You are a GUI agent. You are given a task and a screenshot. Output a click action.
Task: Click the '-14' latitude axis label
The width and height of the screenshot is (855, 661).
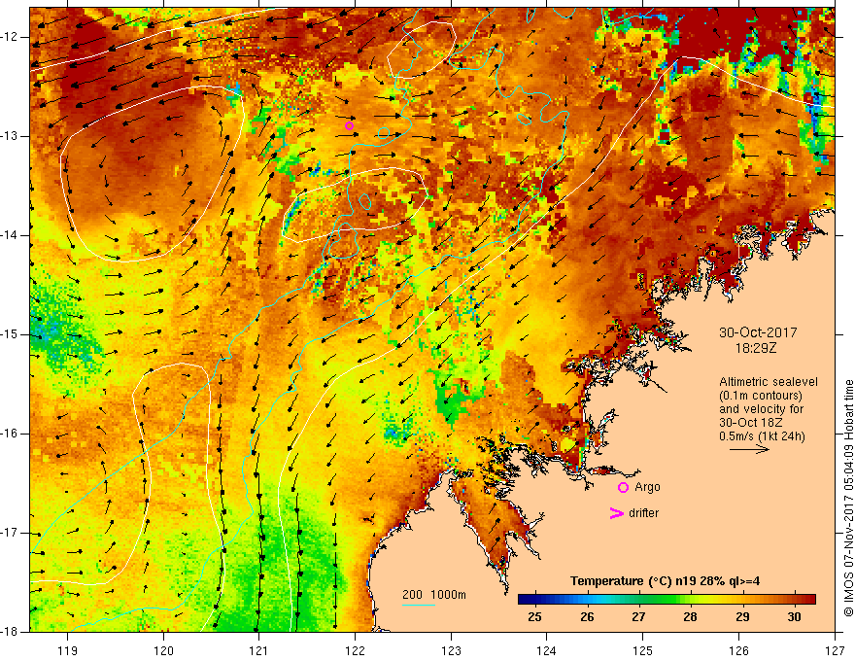pyautogui.click(x=10, y=235)
